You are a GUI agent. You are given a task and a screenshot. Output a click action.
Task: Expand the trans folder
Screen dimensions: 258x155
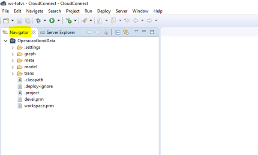pyautogui.click(x=12, y=73)
